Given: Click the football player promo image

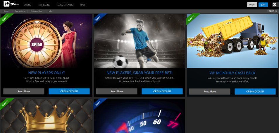Looking at the screenshot, I should pos(139,41).
